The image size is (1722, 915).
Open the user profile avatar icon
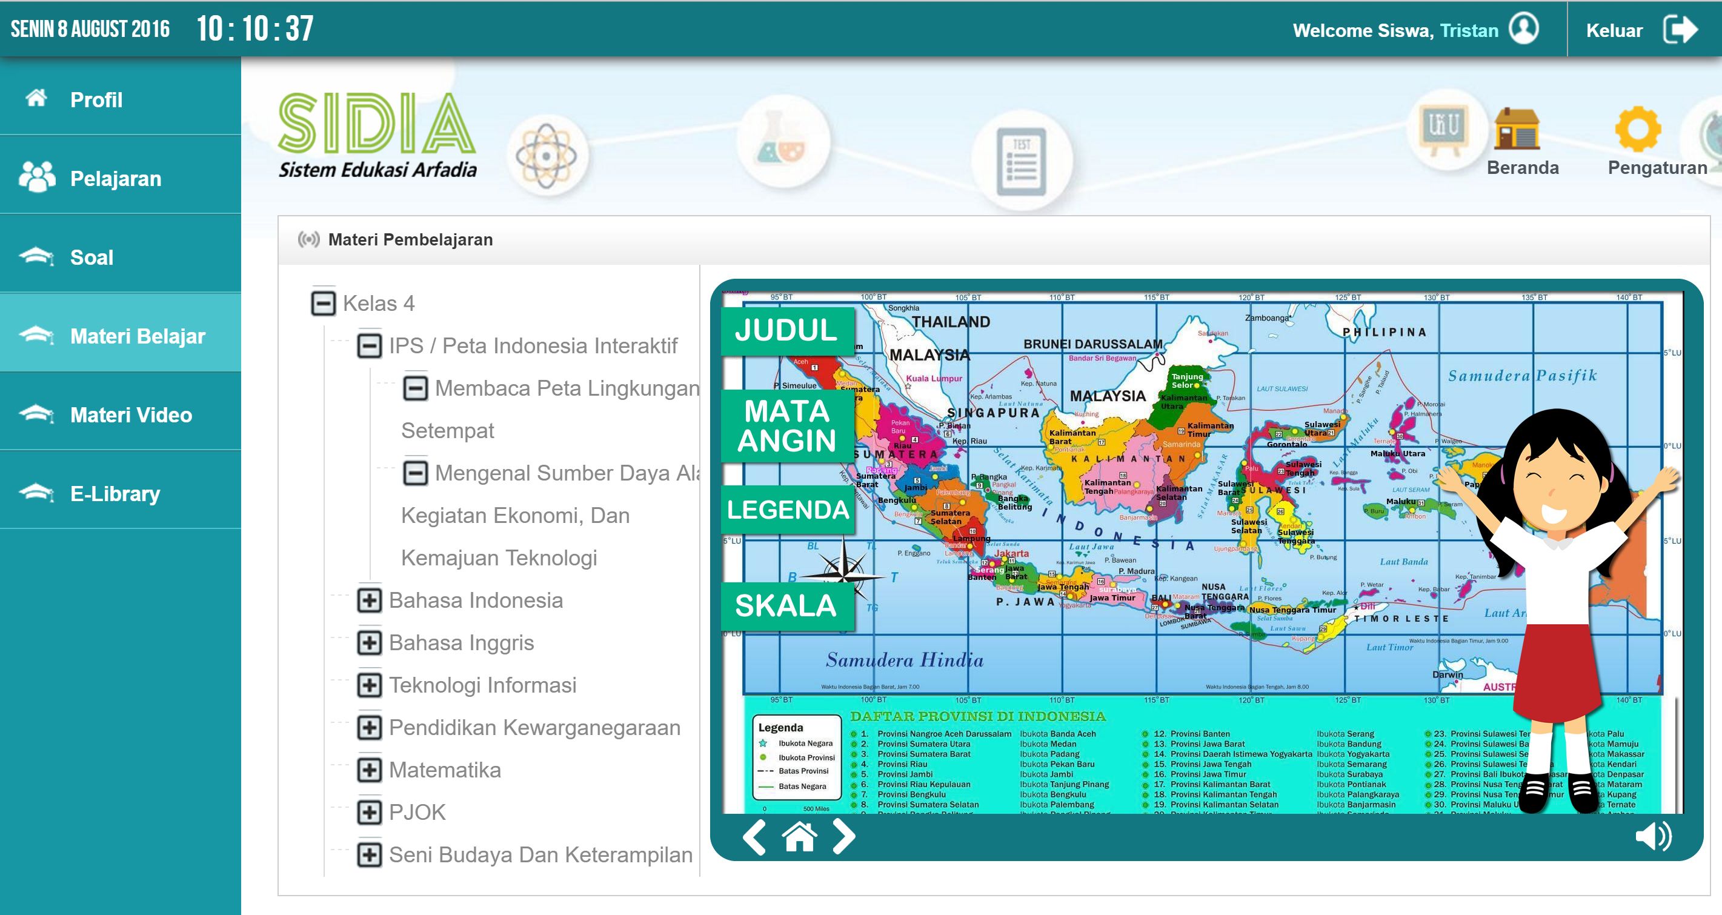(x=1525, y=28)
